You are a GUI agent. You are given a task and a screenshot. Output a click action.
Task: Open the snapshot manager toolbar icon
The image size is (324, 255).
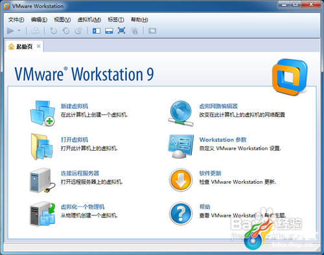(78, 31)
